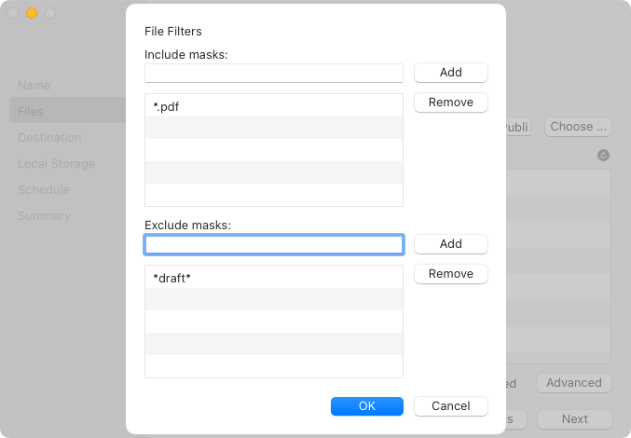Open the Advanced options button
The height and width of the screenshot is (438, 631).
[x=574, y=382]
